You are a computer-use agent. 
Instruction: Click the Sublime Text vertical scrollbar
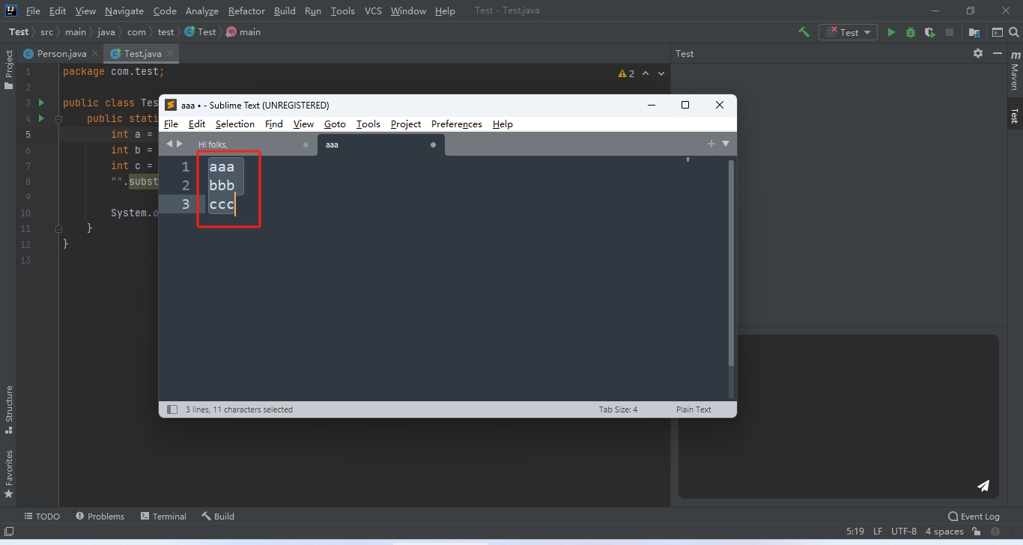click(732, 264)
